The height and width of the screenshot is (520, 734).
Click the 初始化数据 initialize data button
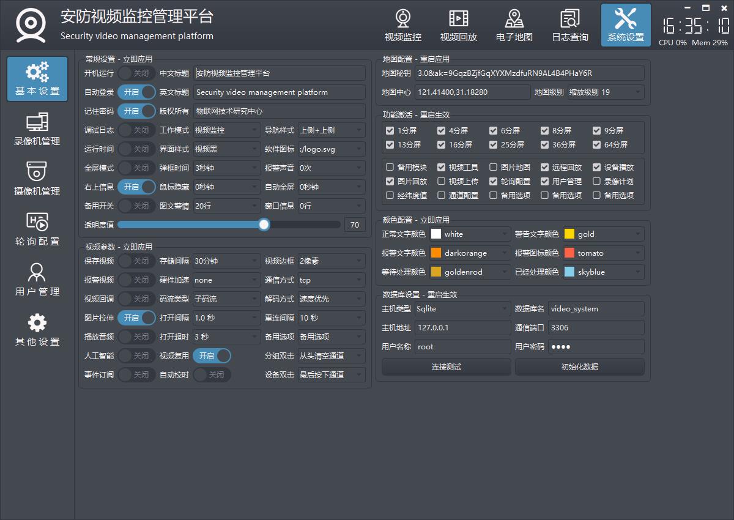pyautogui.click(x=579, y=367)
